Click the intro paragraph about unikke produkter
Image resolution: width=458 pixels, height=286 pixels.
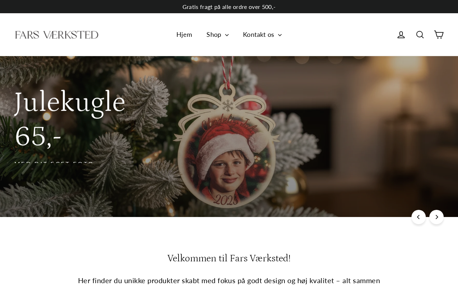pyautogui.click(x=229, y=281)
